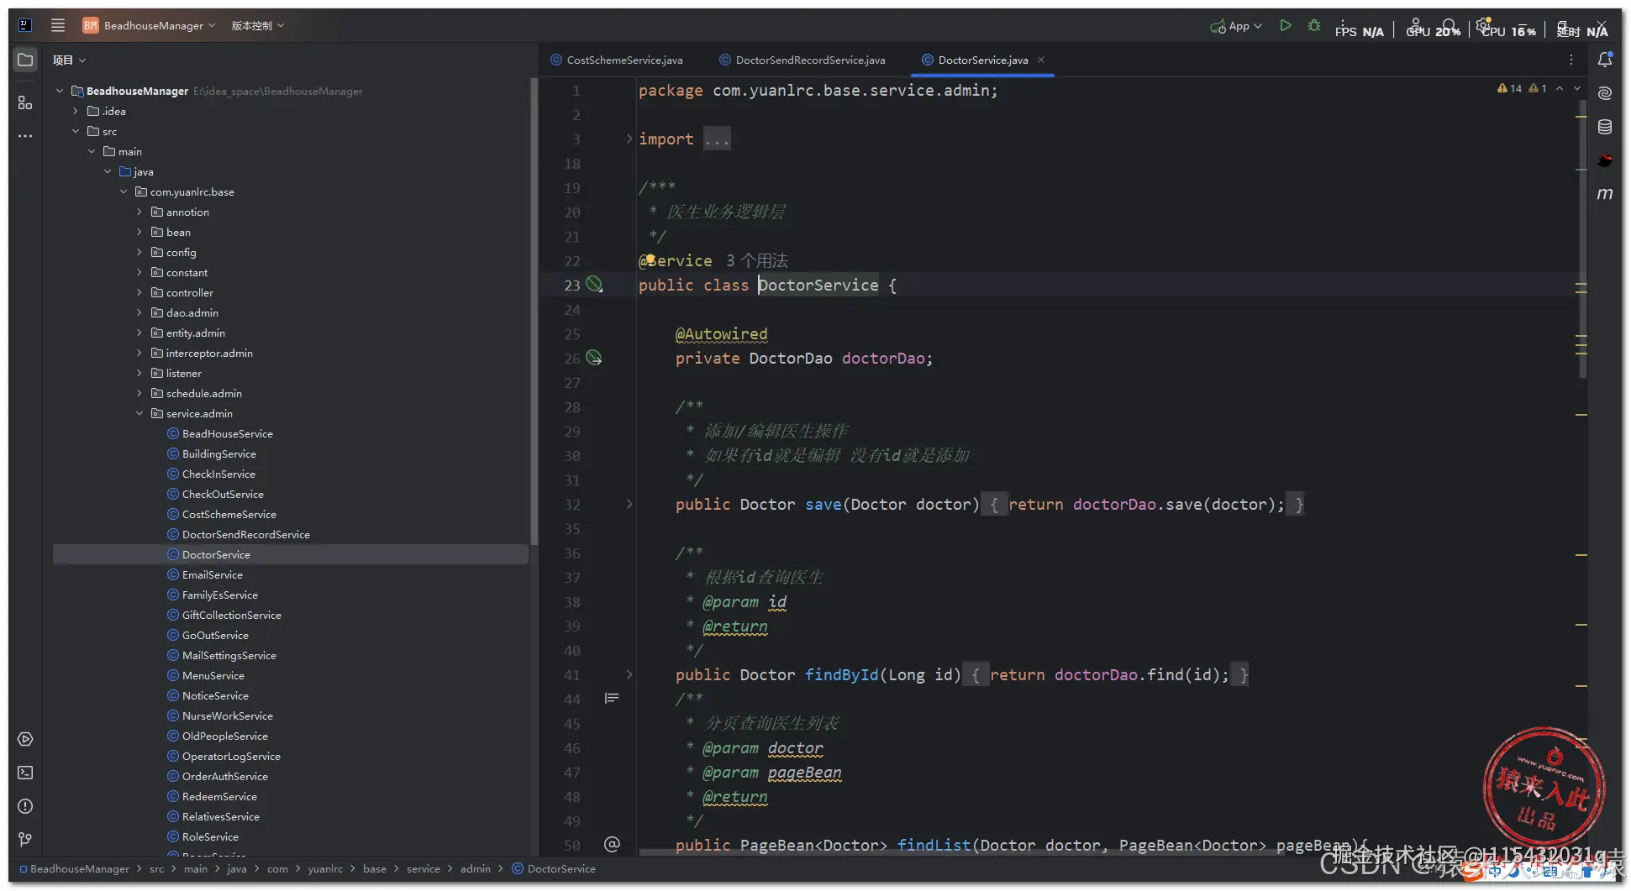Expand the .idea folder
Viewport: 1631px width, 891px height.
pos(76,111)
